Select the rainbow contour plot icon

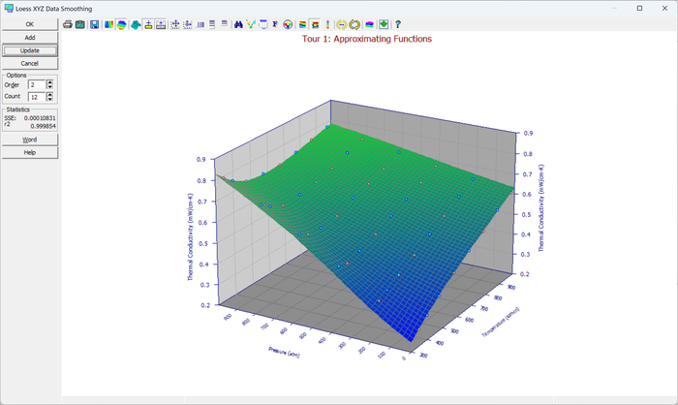[x=108, y=24]
